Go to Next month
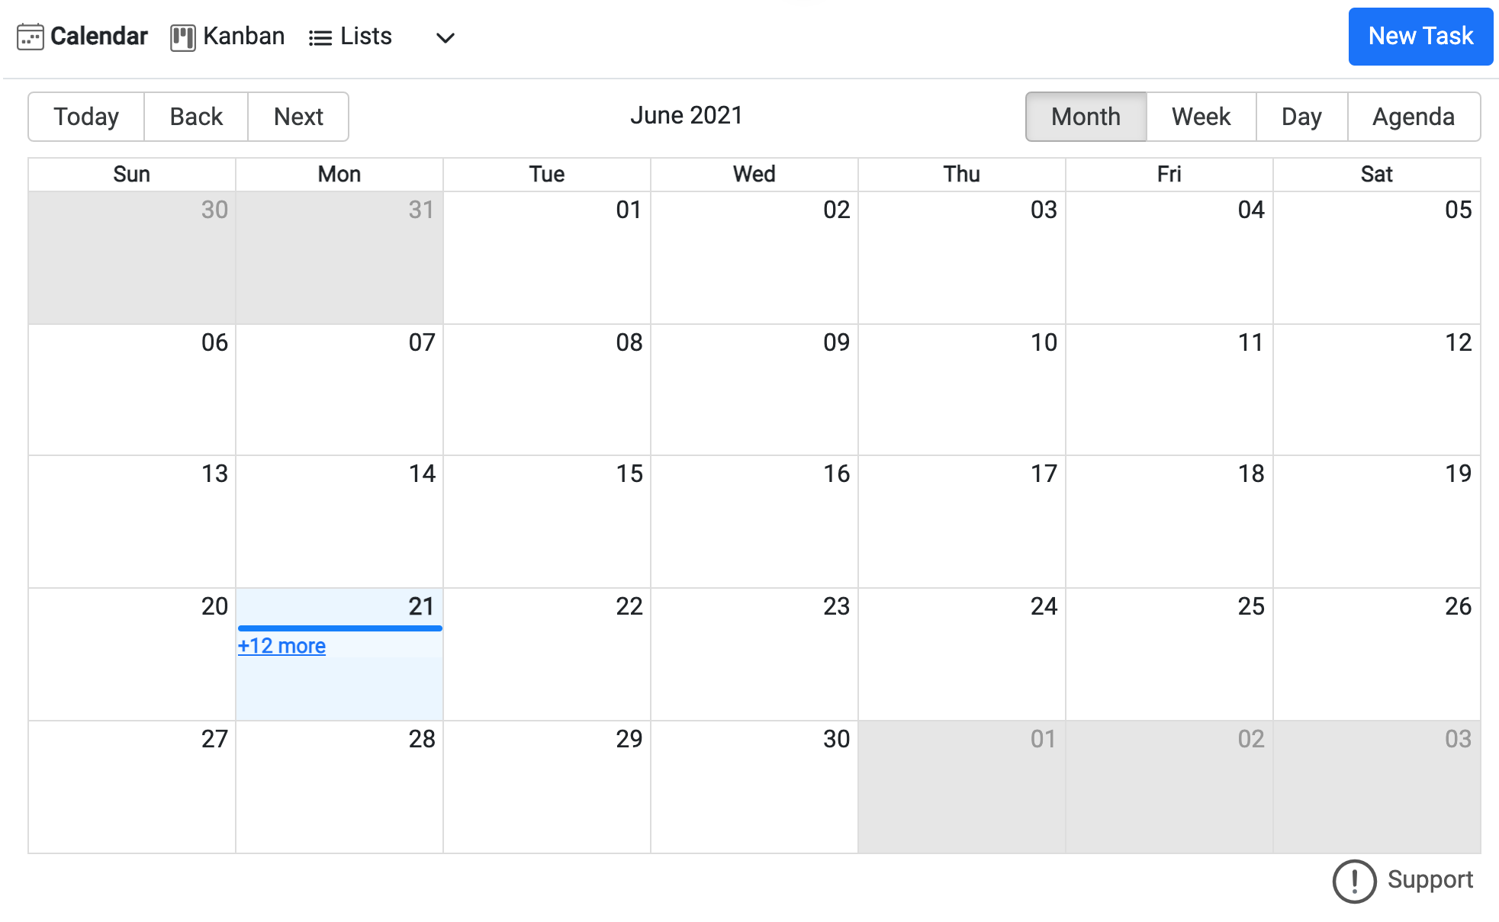This screenshot has height=922, width=1499. 298,117
